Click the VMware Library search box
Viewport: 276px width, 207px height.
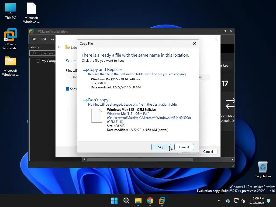(43, 53)
